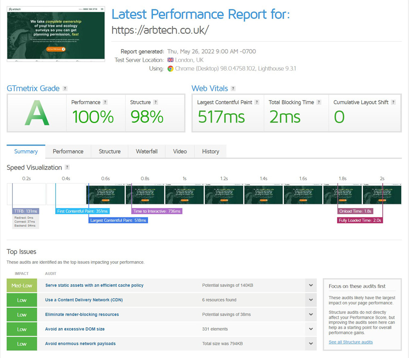Click the UK flag next to London
The image size is (409, 358).
click(170, 60)
